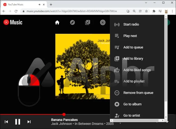This screenshot has width=176, height=129.
Task: Open the tab search chevron
Action: [146, 3]
